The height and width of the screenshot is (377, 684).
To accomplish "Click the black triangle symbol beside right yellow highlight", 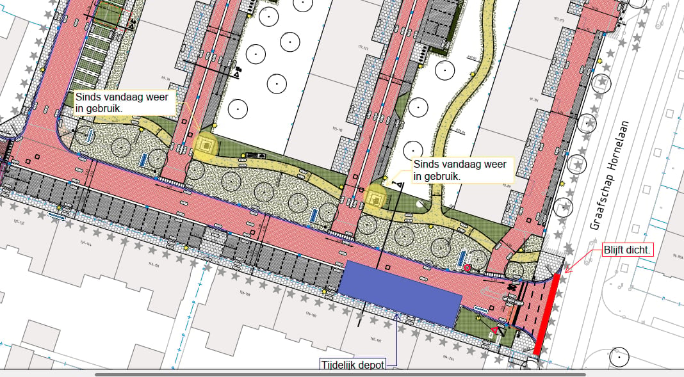I will pyautogui.click(x=398, y=185).
